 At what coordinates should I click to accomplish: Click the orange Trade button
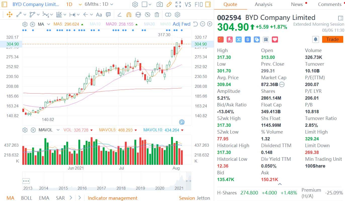tap(332, 39)
